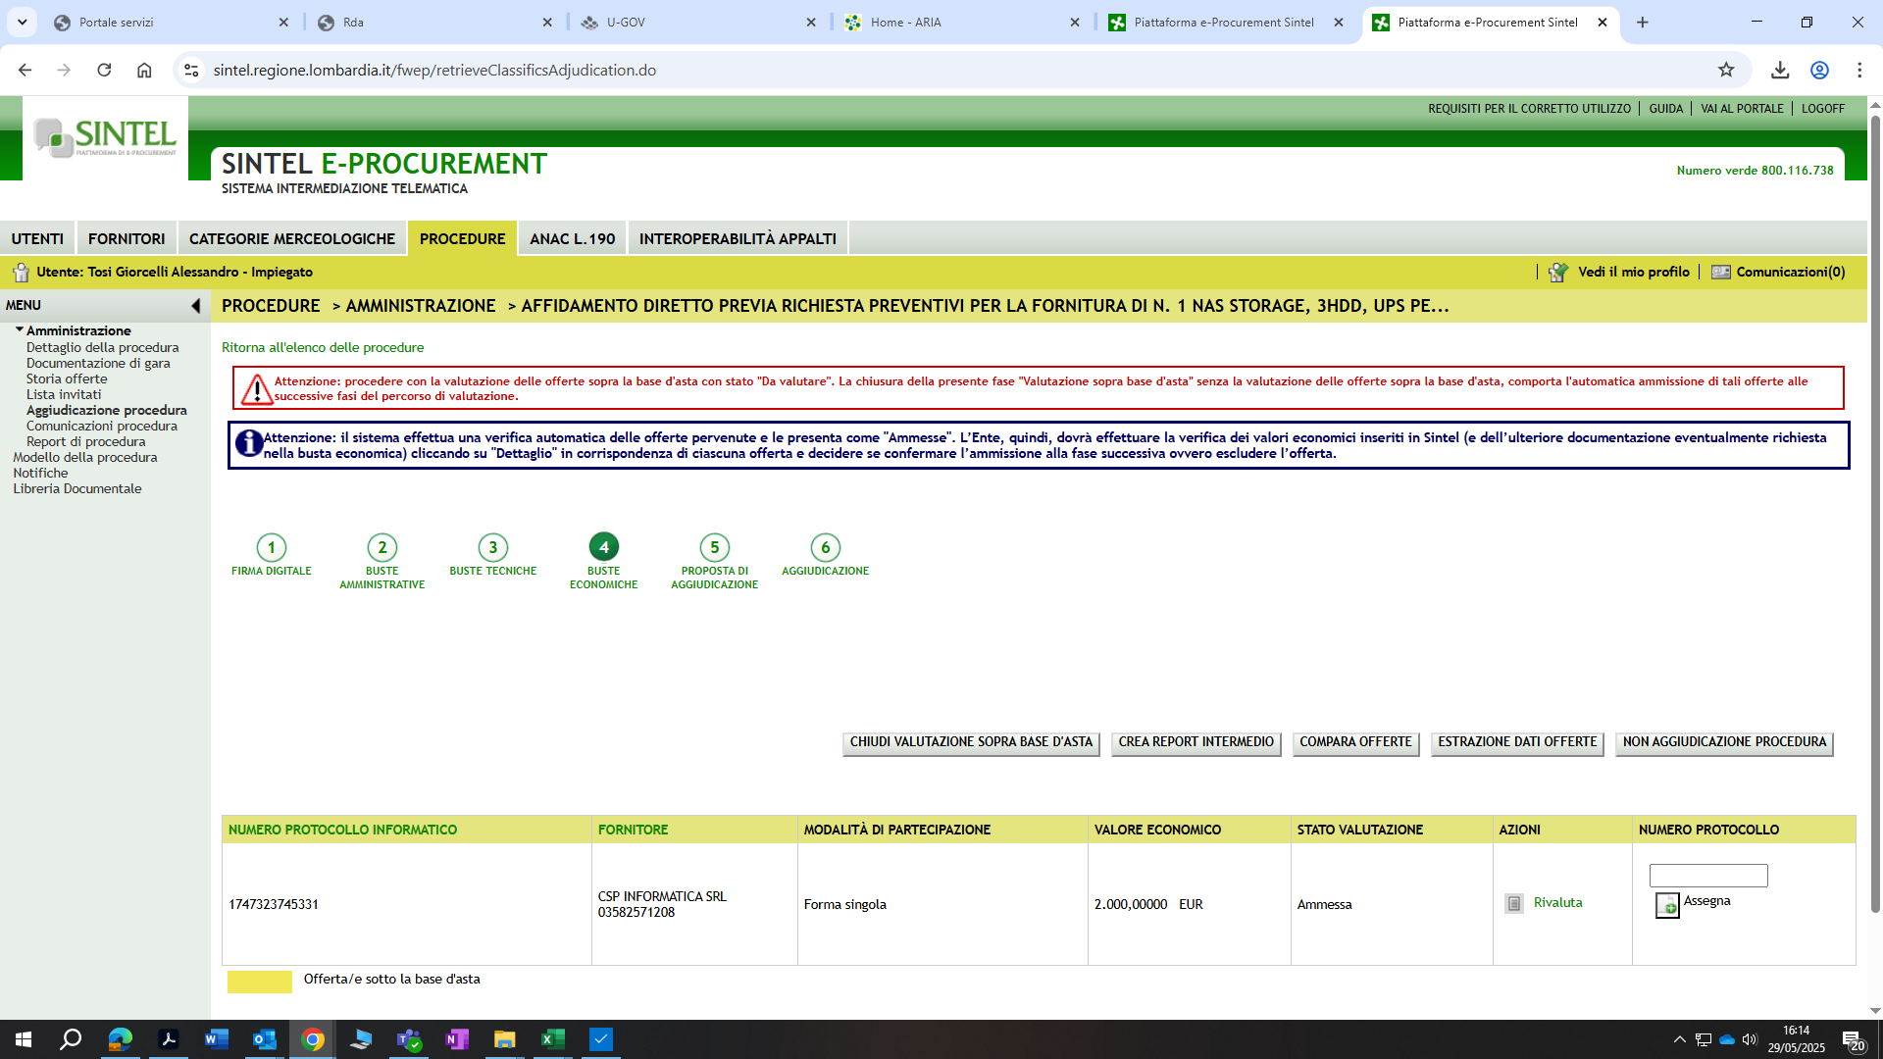Click the Numero Protocollo input field
1883x1059 pixels.
point(1707,875)
